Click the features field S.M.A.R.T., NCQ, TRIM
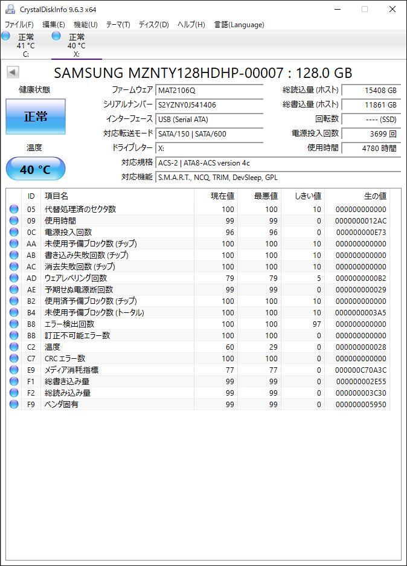This screenshot has height=566, width=407. coord(278,177)
